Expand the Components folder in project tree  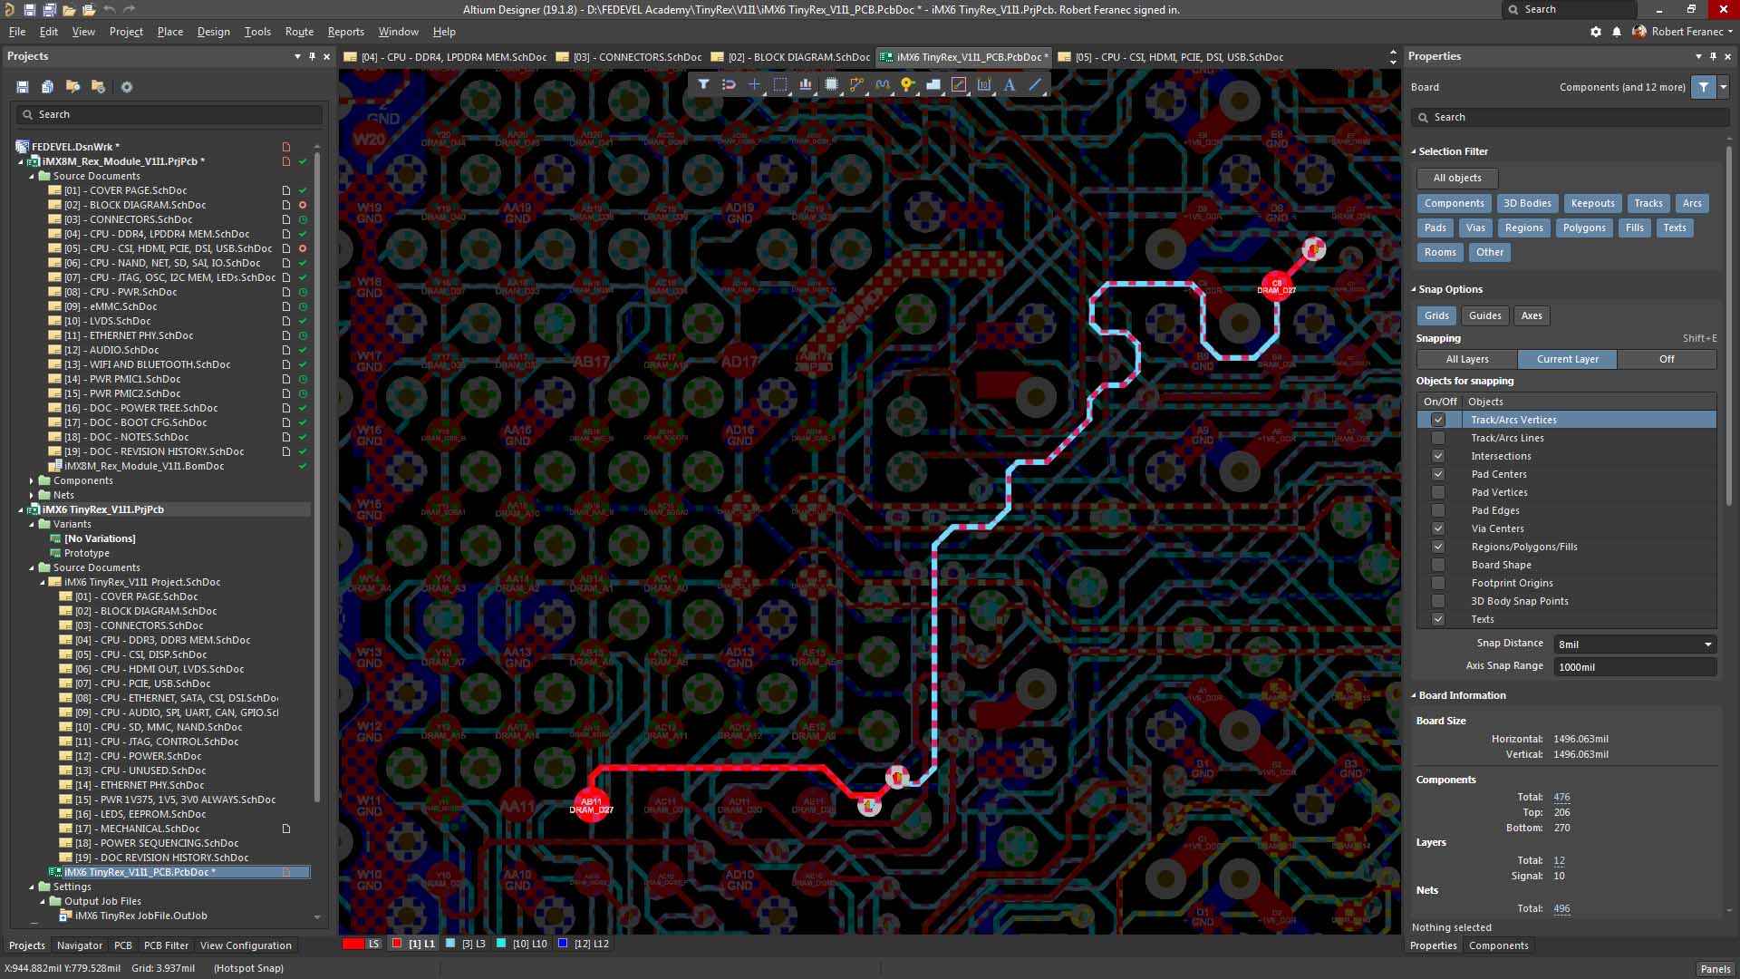point(32,480)
